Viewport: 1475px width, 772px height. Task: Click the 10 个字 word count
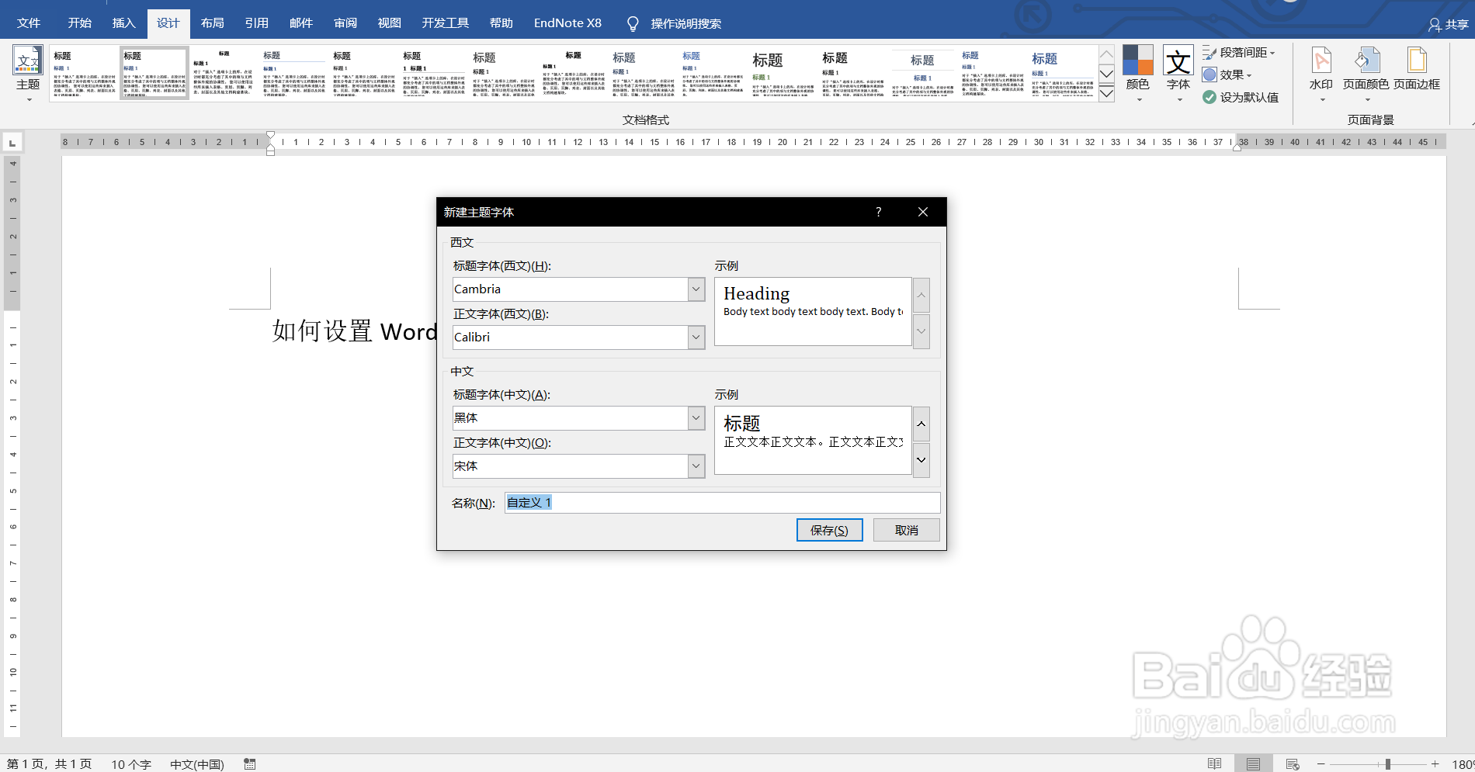[131, 764]
